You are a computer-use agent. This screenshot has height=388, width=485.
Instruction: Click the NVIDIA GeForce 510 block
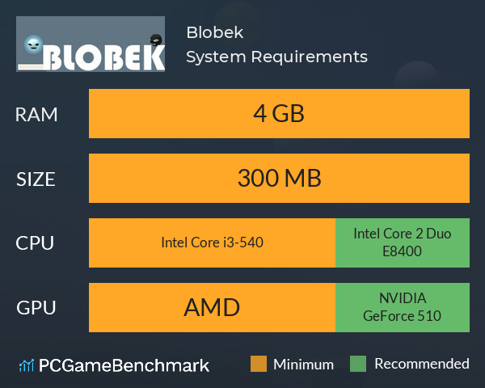tap(403, 307)
